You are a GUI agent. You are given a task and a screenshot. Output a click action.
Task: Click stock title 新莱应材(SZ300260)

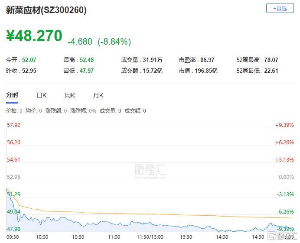point(46,10)
